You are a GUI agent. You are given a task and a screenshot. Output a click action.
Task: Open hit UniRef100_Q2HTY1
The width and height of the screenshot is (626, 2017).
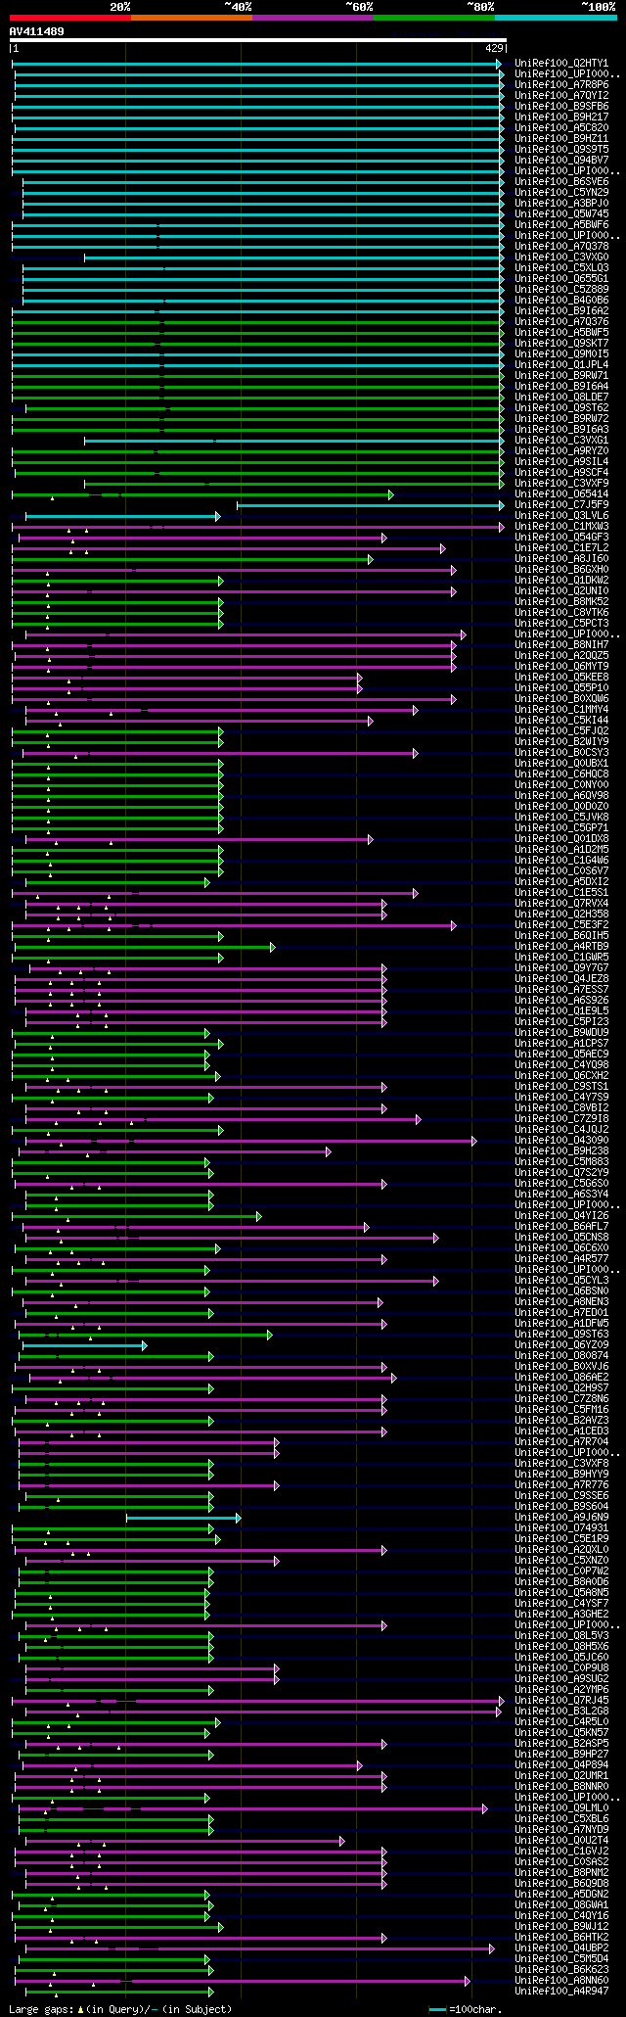pyautogui.click(x=561, y=64)
